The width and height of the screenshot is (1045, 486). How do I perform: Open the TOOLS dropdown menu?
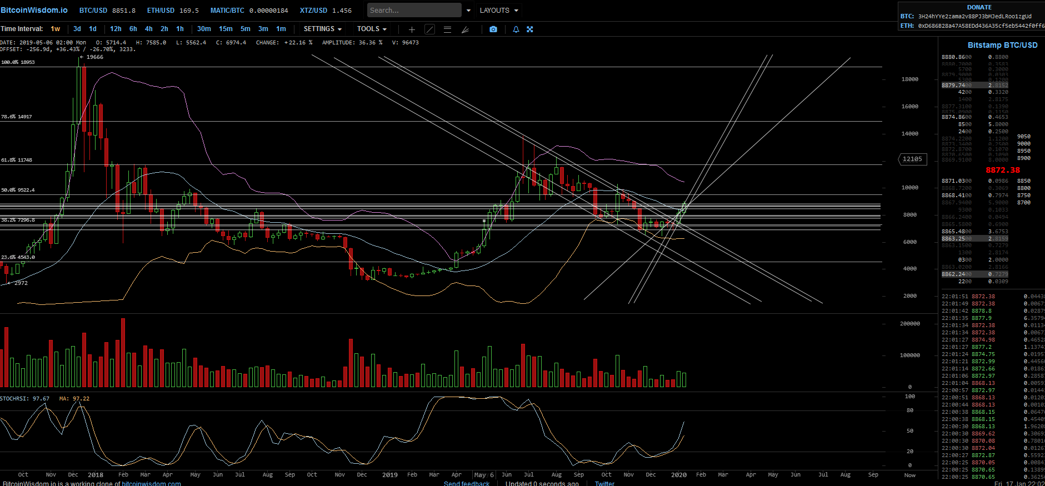(372, 29)
